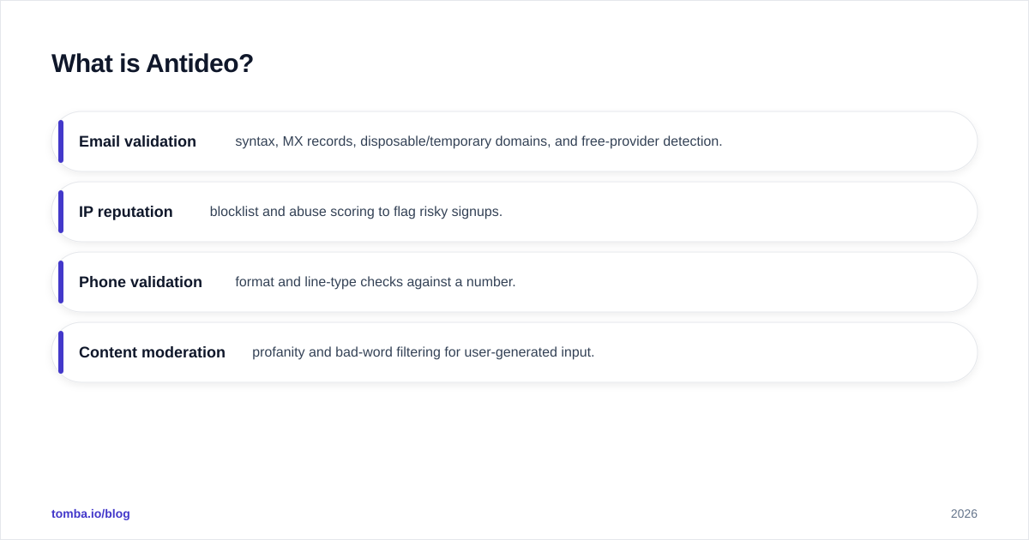This screenshot has width=1029, height=540.
Task: Open the tomba.io/blog link
Action: coord(91,513)
